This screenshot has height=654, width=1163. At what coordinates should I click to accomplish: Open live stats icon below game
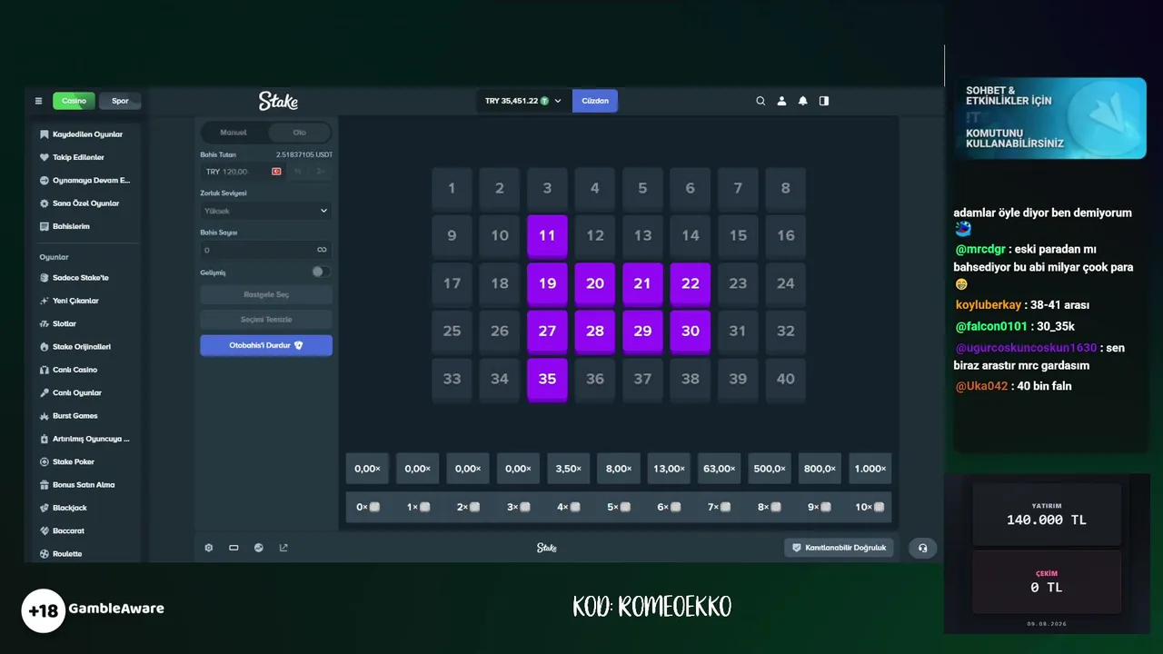(259, 548)
